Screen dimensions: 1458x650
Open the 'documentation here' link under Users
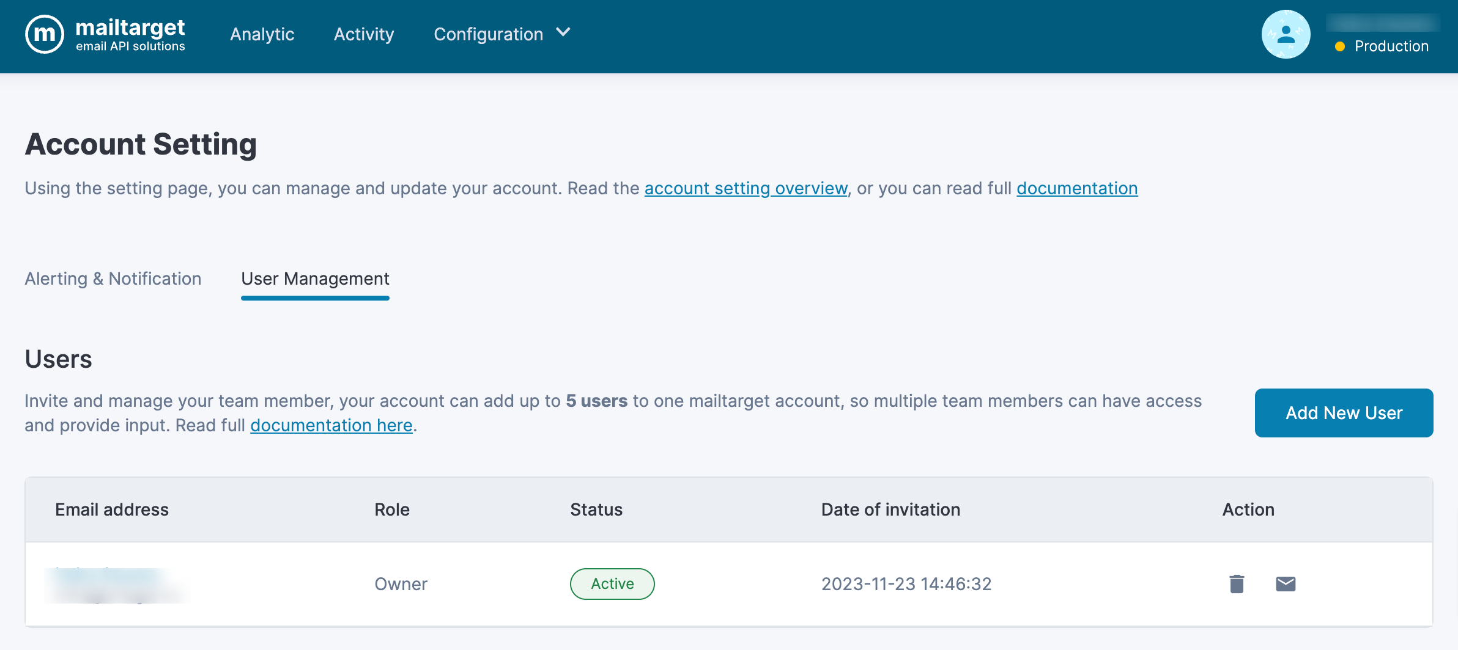pos(331,425)
